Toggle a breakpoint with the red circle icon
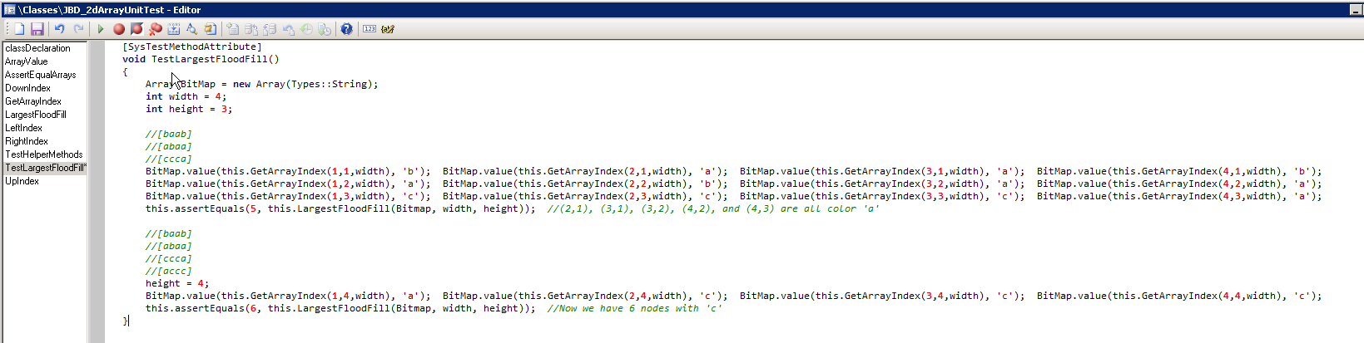The width and height of the screenshot is (1364, 343). tap(119, 29)
